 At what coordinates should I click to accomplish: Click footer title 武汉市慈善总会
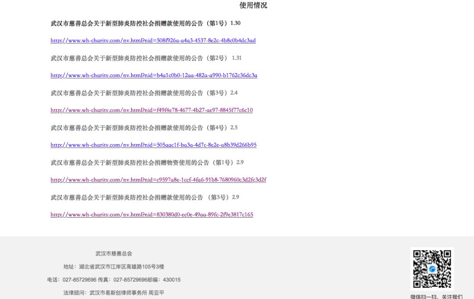click(114, 254)
